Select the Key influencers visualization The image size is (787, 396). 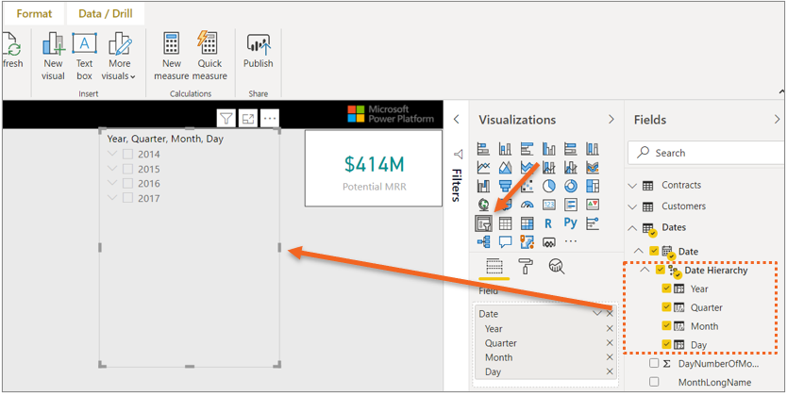(593, 223)
